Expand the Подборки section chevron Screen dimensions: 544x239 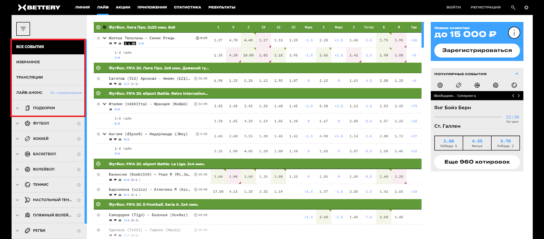(x=17, y=108)
